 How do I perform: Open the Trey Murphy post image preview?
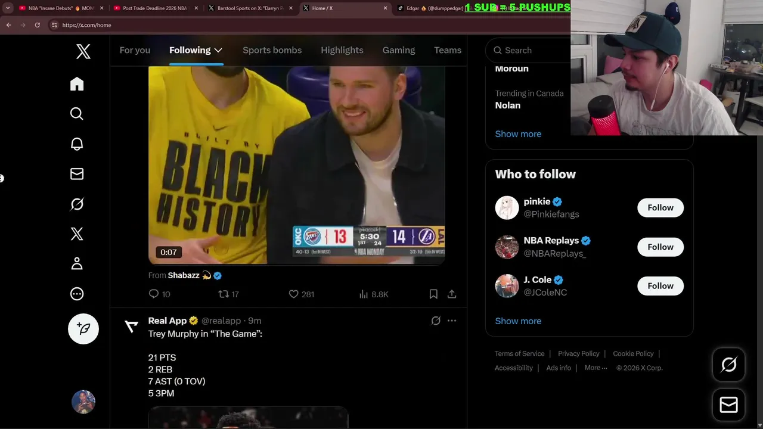click(248, 418)
